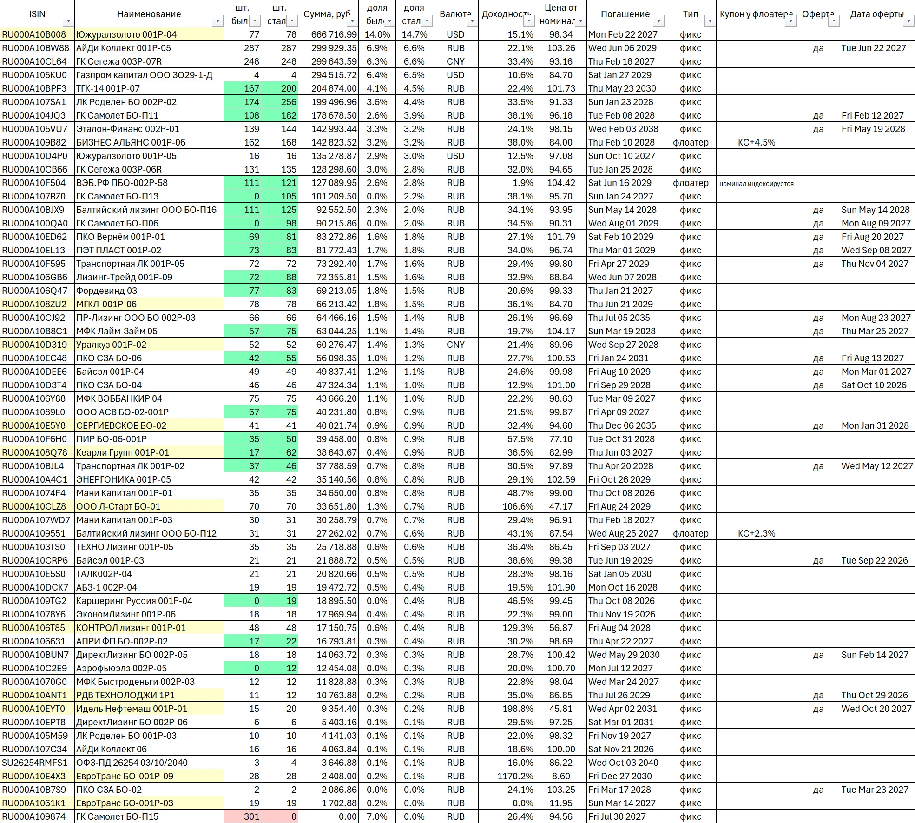Open the Наименование column filter dropdown
This screenshot has height=823, width=915.
pos(217,21)
